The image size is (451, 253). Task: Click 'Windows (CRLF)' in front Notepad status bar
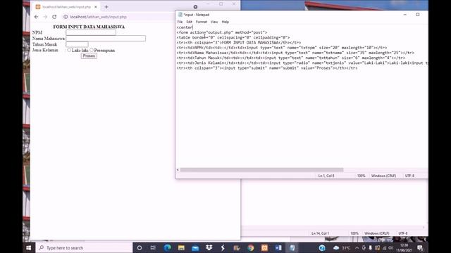(383, 176)
